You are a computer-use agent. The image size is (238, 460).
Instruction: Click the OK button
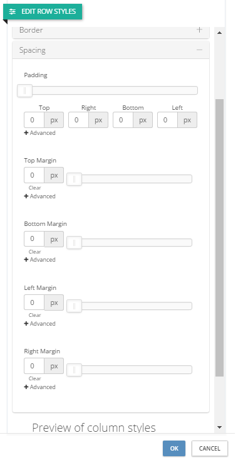(174, 448)
